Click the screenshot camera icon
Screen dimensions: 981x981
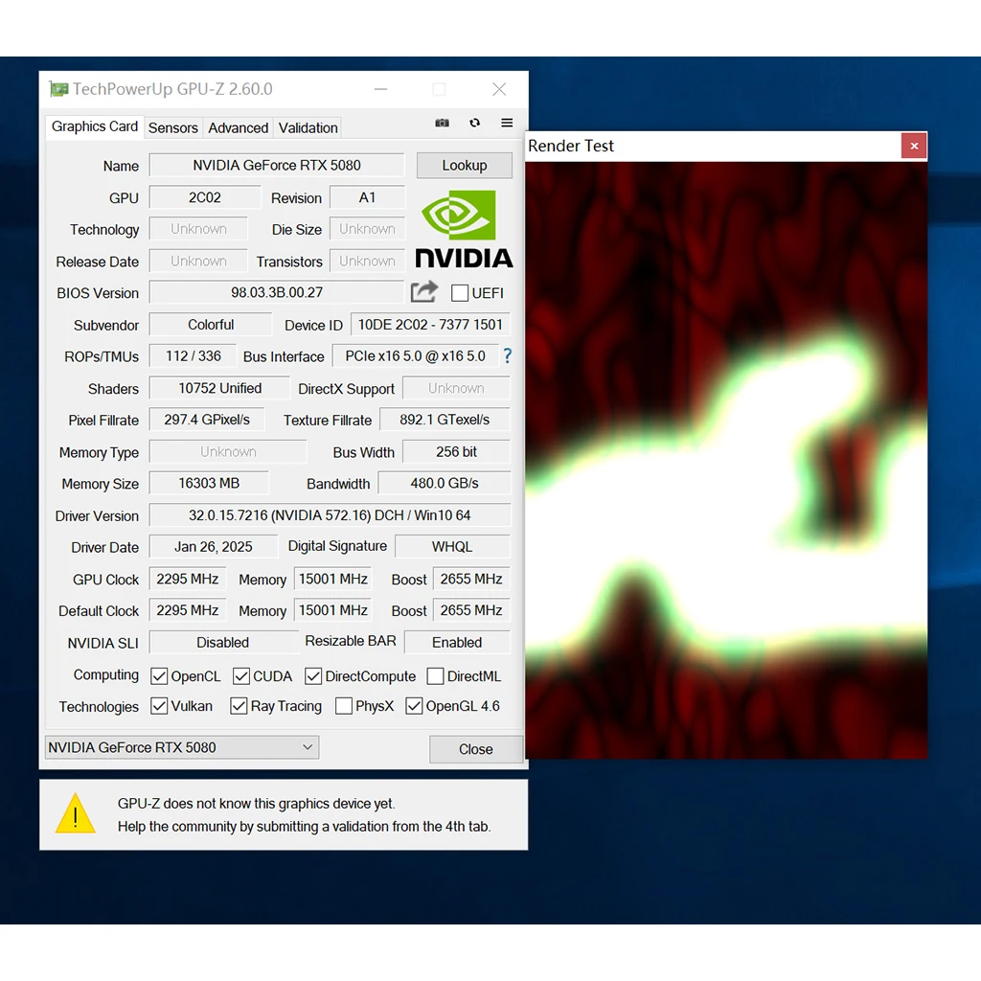[442, 124]
